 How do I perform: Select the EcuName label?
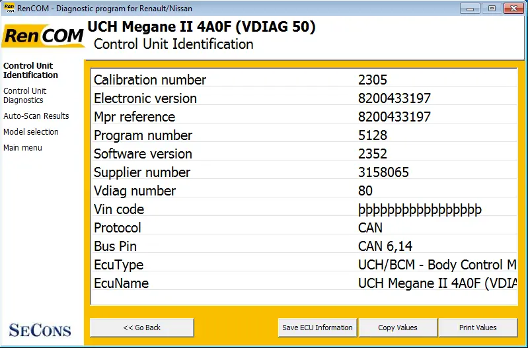[121, 284]
